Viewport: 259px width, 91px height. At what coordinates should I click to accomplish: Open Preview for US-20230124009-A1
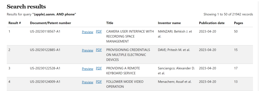[87, 82]
